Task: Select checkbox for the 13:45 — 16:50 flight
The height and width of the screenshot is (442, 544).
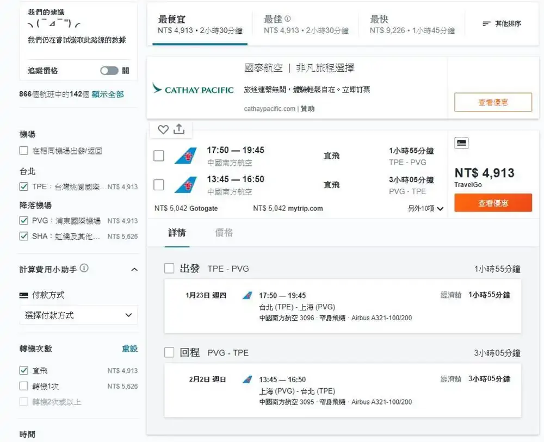Action: coord(159,185)
